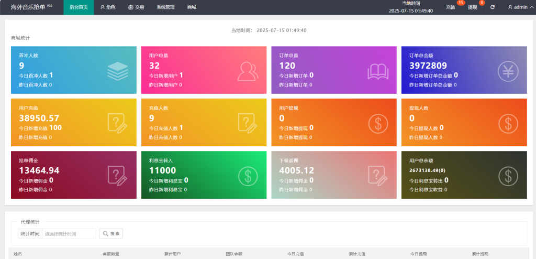Click the dollar icon in 用户提现 card
536x259 pixels.
(378, 123)
